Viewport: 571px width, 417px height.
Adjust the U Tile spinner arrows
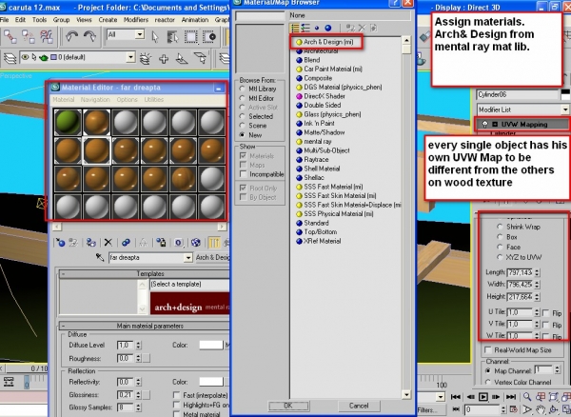537,312
